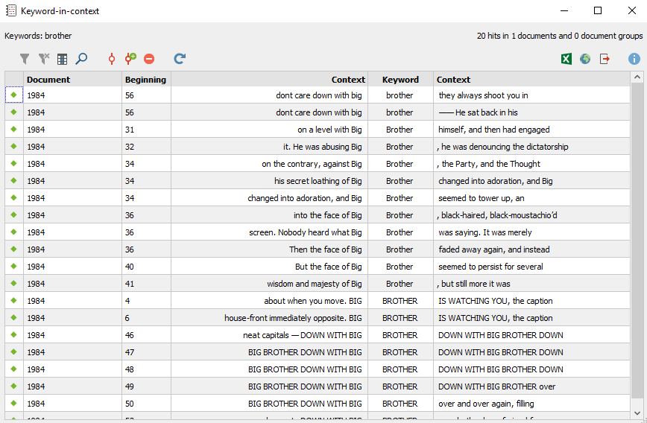Click the filter funnel icon
Image resolution: width=647 pixels, height=423 pixels.
click(x=25, y=59)
